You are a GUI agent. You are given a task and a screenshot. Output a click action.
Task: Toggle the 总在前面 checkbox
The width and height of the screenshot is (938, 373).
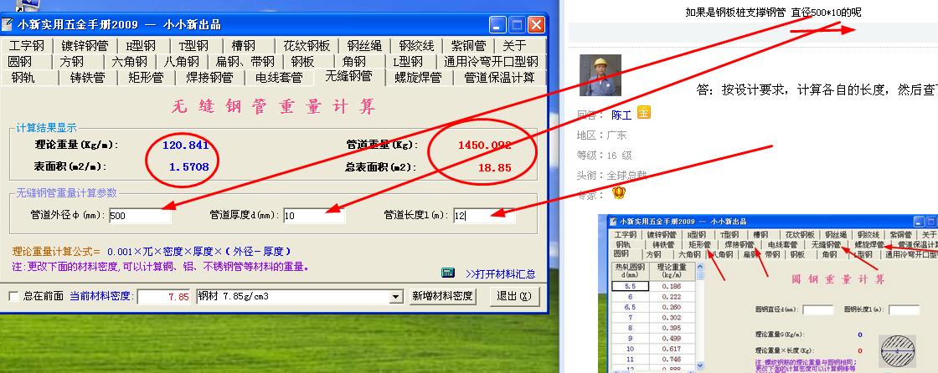[x=13, y=297]
